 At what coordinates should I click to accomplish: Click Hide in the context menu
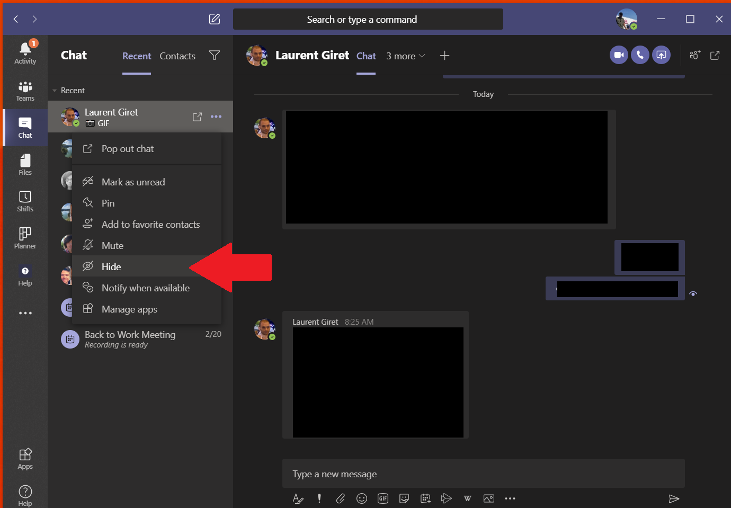coord(147,266)
